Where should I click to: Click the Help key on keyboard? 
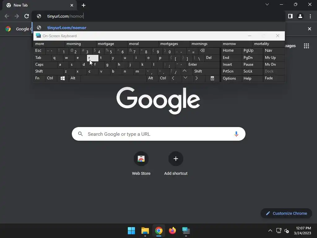[x=252, y=78]
